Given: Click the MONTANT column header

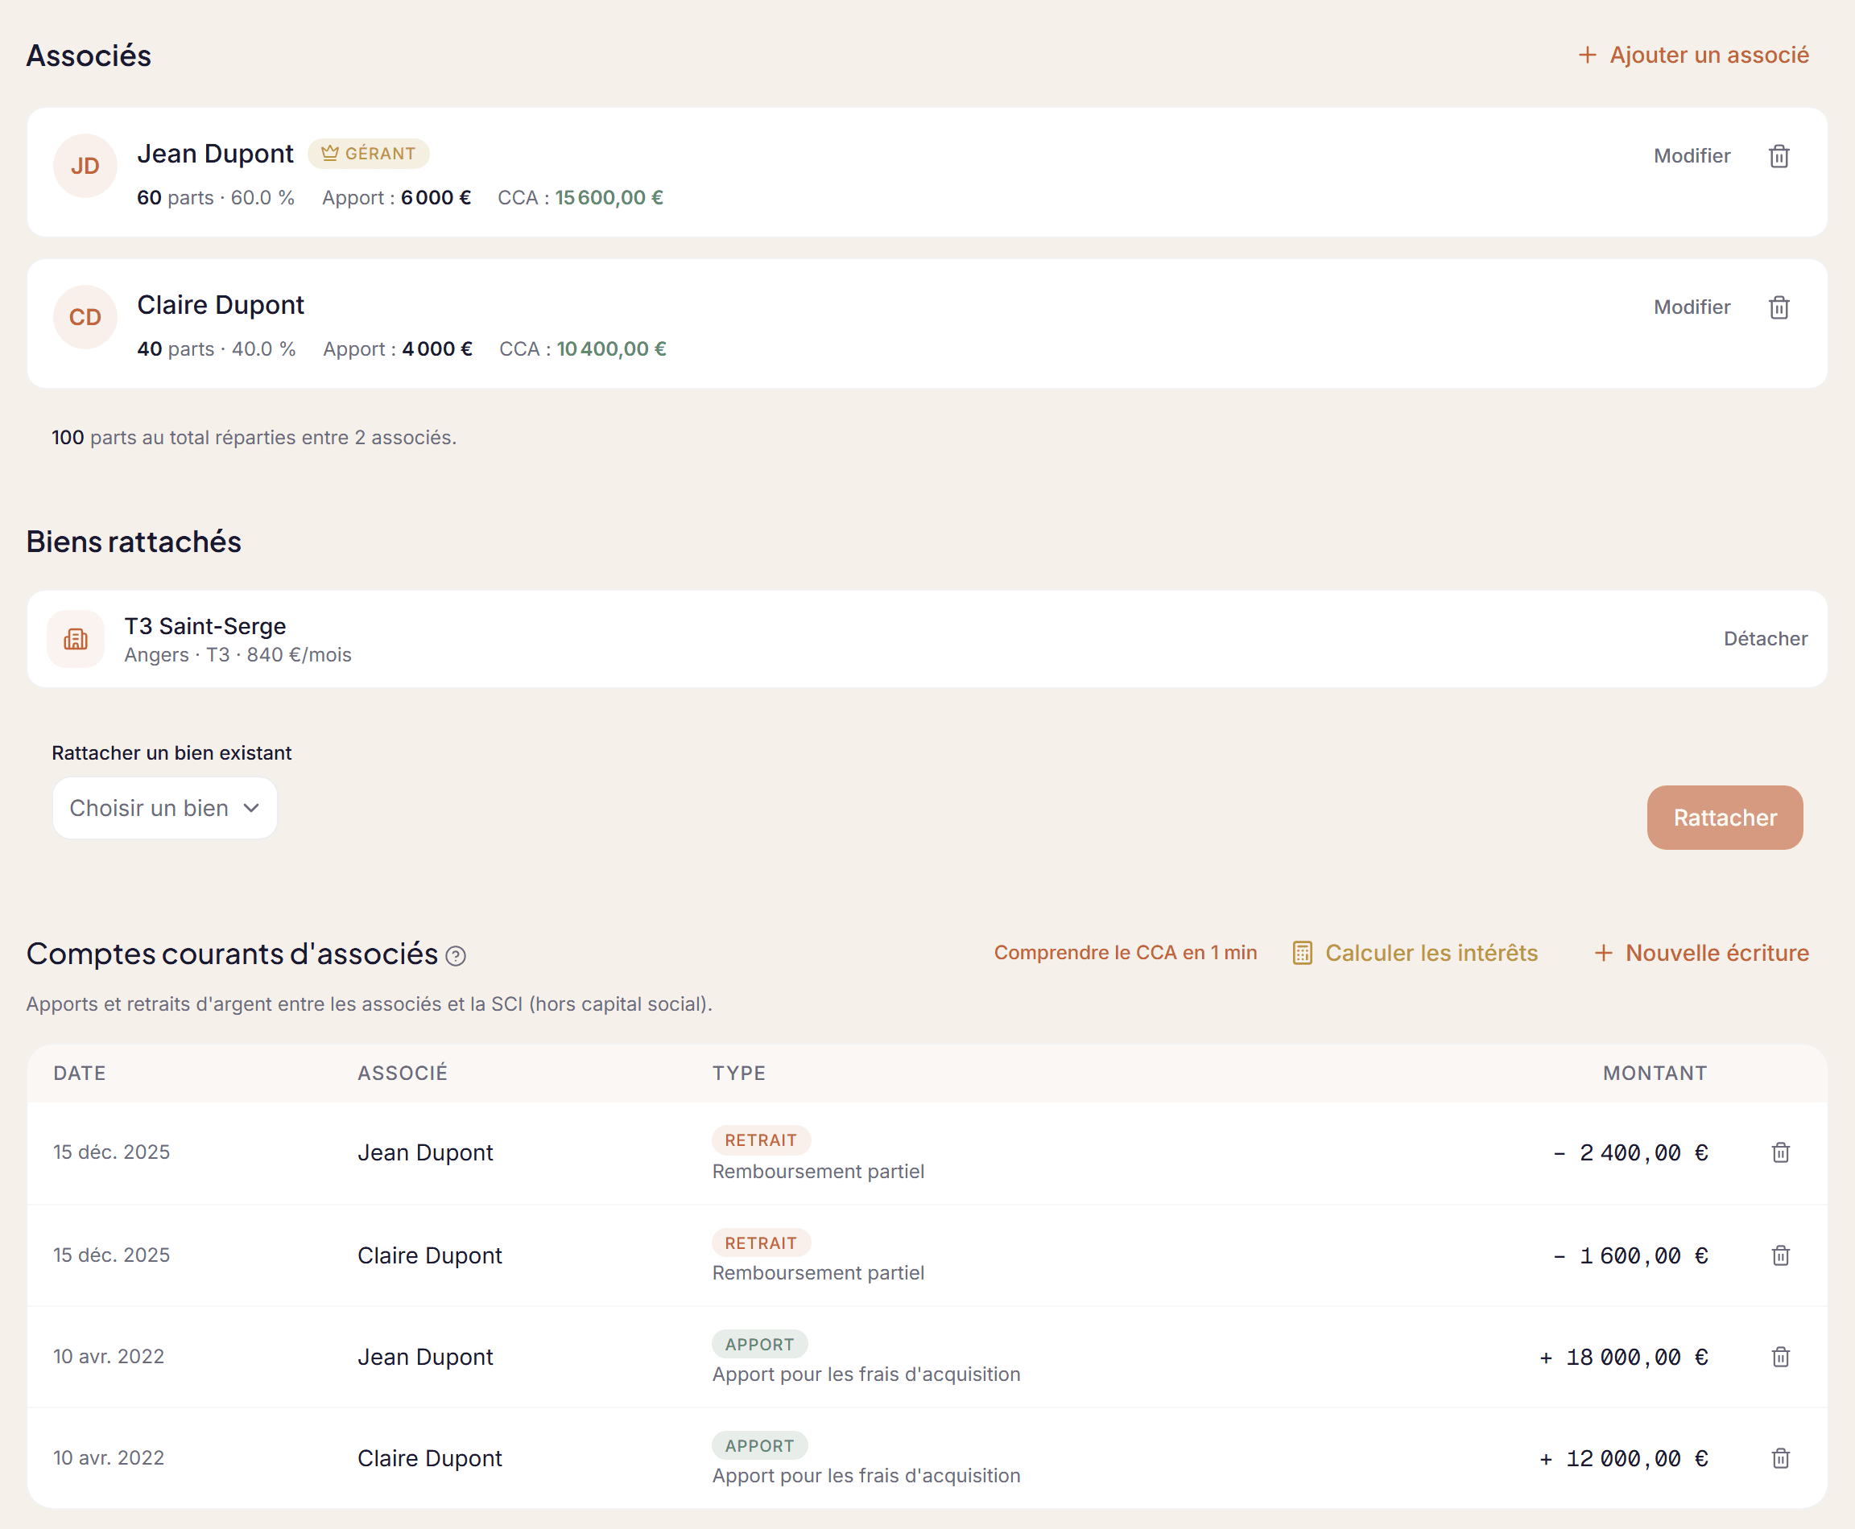Looking at the screenshot, I should [1654, 1073].
